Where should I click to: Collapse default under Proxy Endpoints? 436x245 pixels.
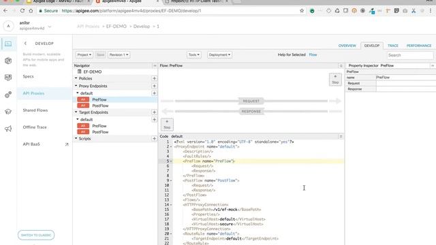(x=78, y=93)
